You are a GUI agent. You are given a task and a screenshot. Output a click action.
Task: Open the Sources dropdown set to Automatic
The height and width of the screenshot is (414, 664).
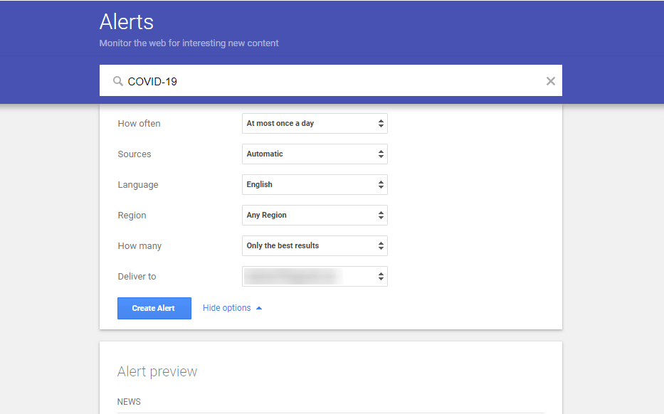(315, 154)
